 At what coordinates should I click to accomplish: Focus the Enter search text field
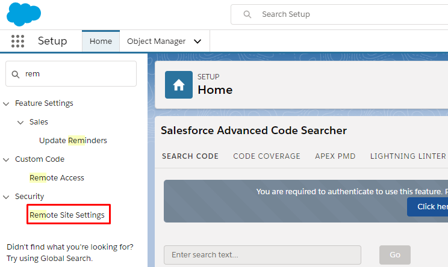click(263, 255)
